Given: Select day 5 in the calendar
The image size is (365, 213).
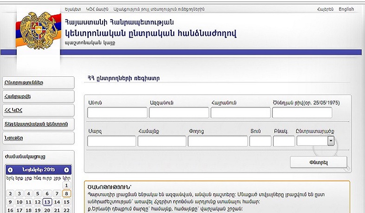Looking at the screenshot, I should (38, 193).
